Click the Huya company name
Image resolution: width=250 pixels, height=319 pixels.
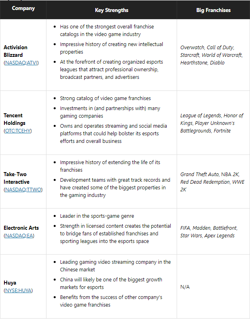click(10, 283)
